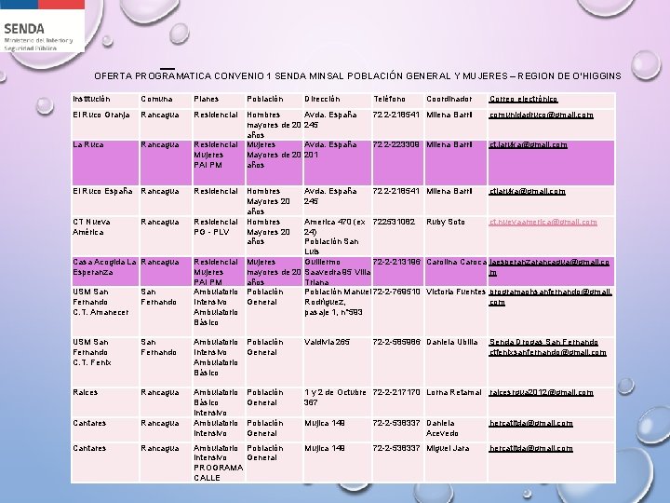Click coordinator name 'Ruby Soto'
Screen dimensions: 670x503
(x=445, y=223)
